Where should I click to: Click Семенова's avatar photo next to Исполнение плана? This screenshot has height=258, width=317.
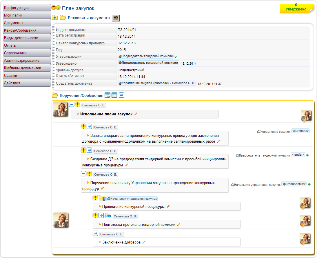click(60, 109)
